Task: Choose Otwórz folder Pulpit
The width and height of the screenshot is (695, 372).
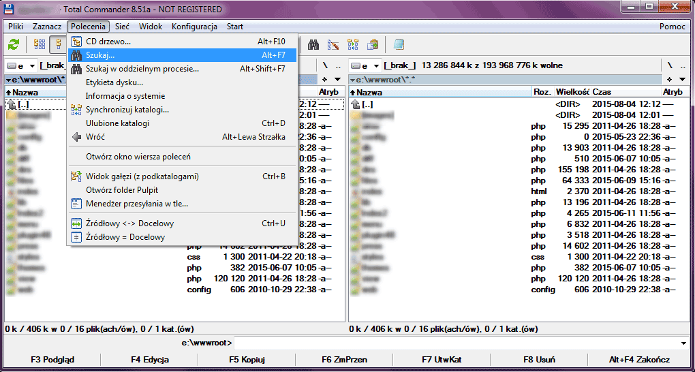Action: tap(182, 190)
